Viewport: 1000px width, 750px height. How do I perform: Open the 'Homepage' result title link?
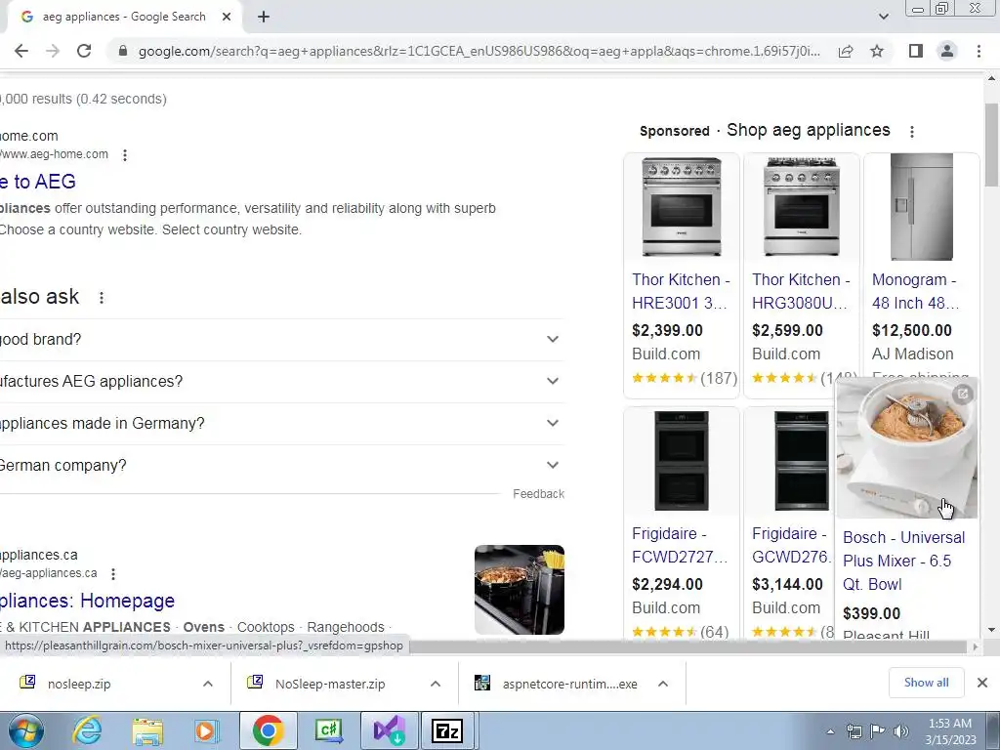click(87, 601)
